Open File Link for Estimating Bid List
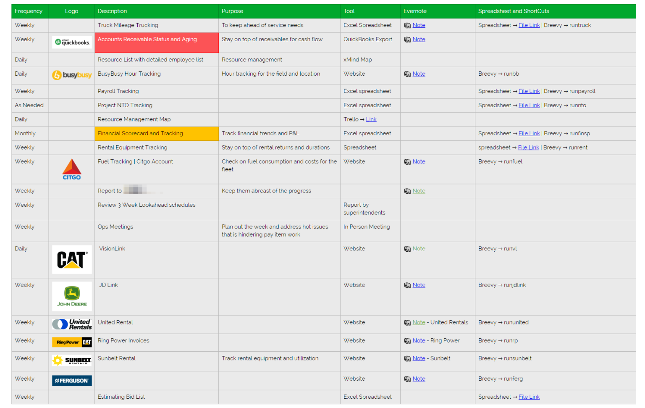645x408 pixels. pos(529,397)
